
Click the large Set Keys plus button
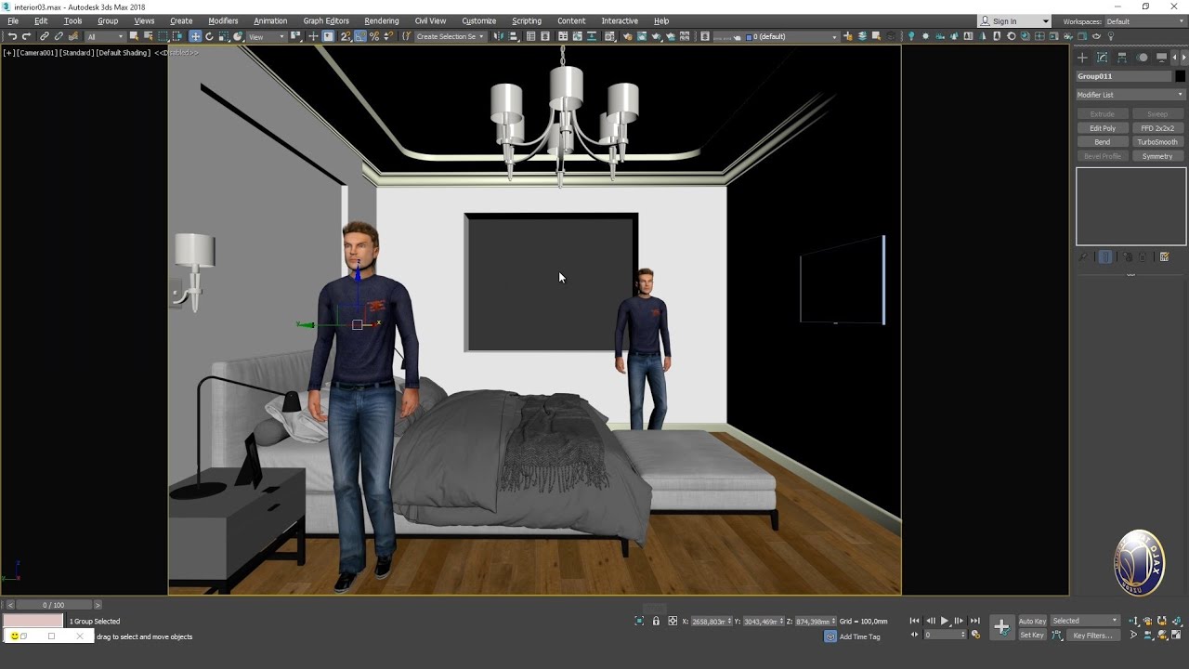(1001, 627)
